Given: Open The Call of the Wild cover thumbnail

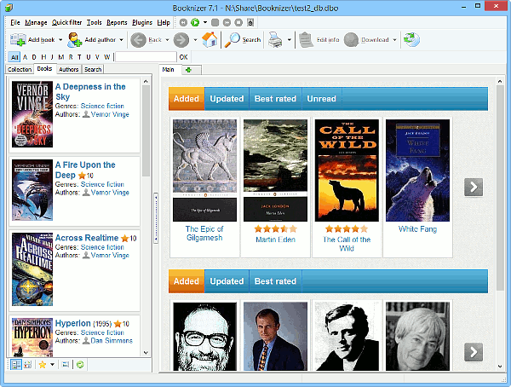Looking at the screenshot, I should pyautogui.click(x=347, y=170).
